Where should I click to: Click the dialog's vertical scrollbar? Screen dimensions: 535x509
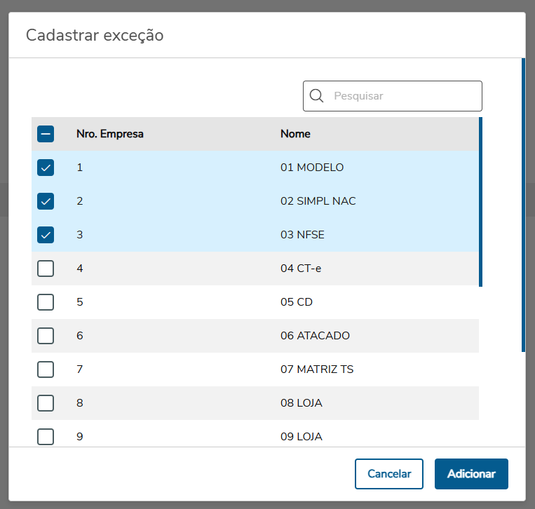point(523,203)
